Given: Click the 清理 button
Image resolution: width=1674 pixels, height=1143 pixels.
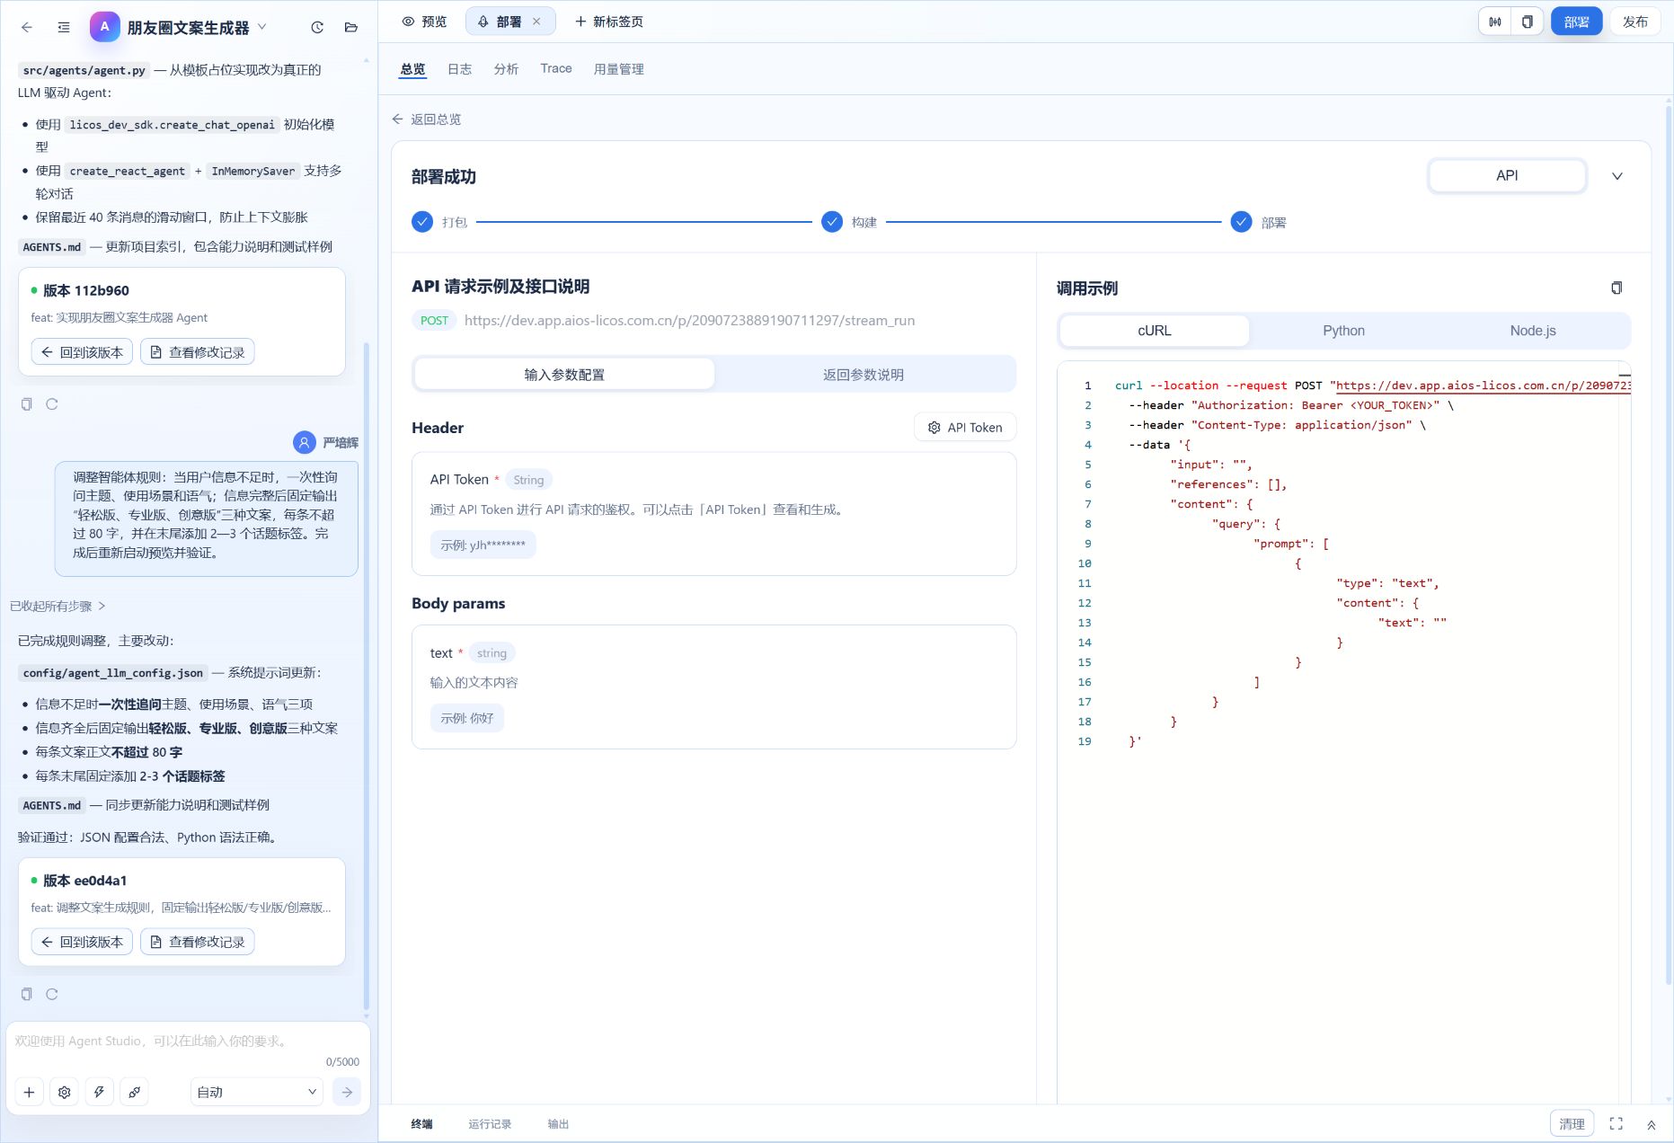Looking at the screenshot, I should click(1572, 1124).
